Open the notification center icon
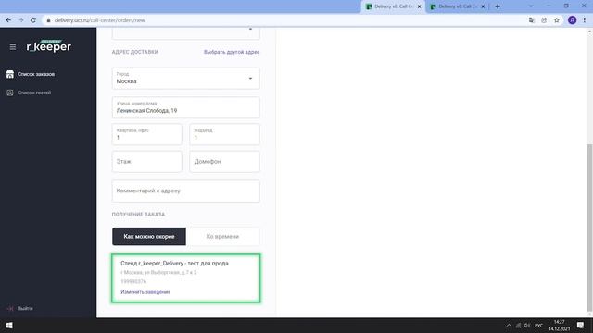593x333 pixels. tap(581, 326)
